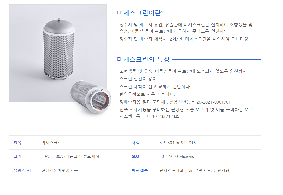Click the 유량·압력 table label
The height and width of the screenshot is (195, 283).
22,170
